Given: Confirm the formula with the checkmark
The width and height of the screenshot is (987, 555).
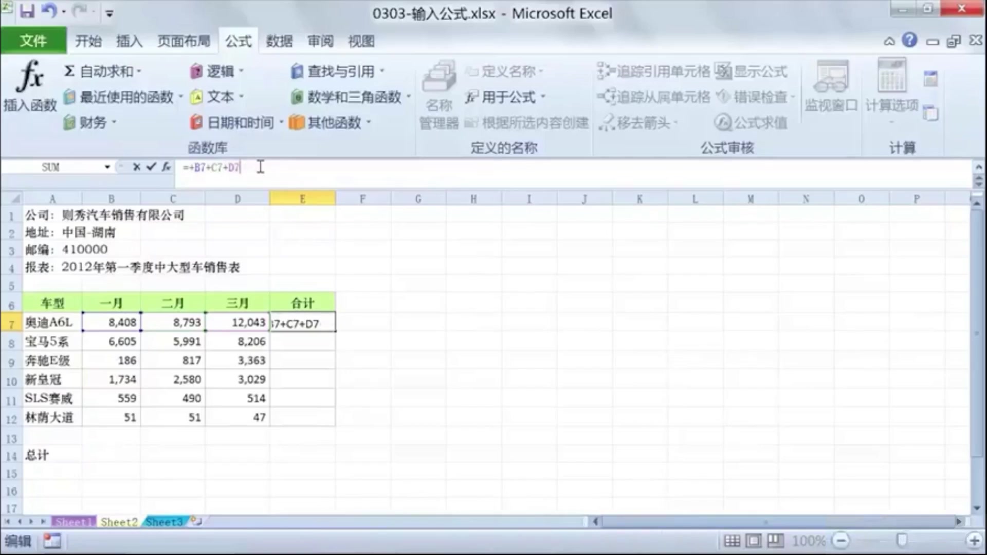Looking at the screenshot, I should pyautogui.click(x=151, y=166).
